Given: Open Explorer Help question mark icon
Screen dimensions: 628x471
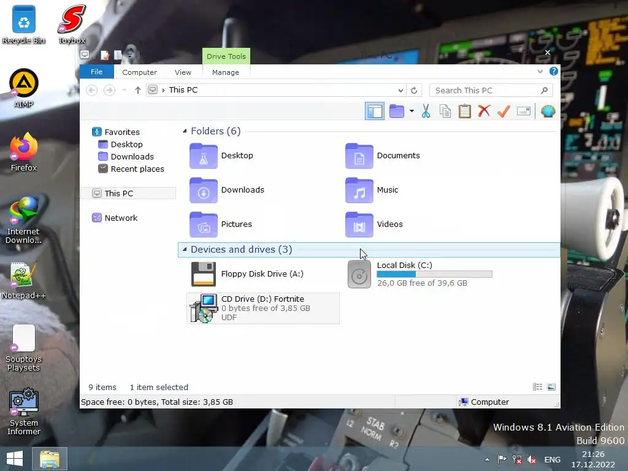Looking at the screenshot, I should coord(554,71).
